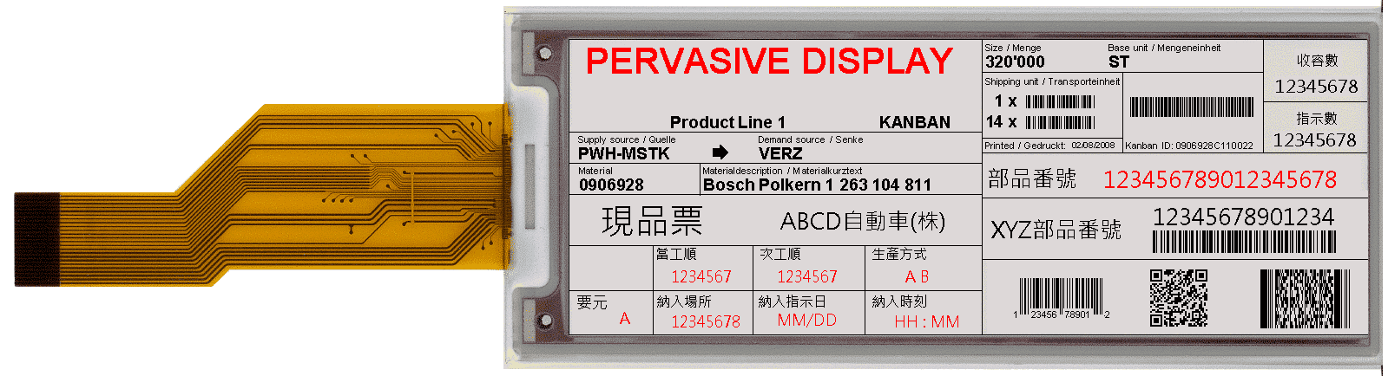Click the 指示數 label
The image size is (1388, 376).
tap(1317, 119)
